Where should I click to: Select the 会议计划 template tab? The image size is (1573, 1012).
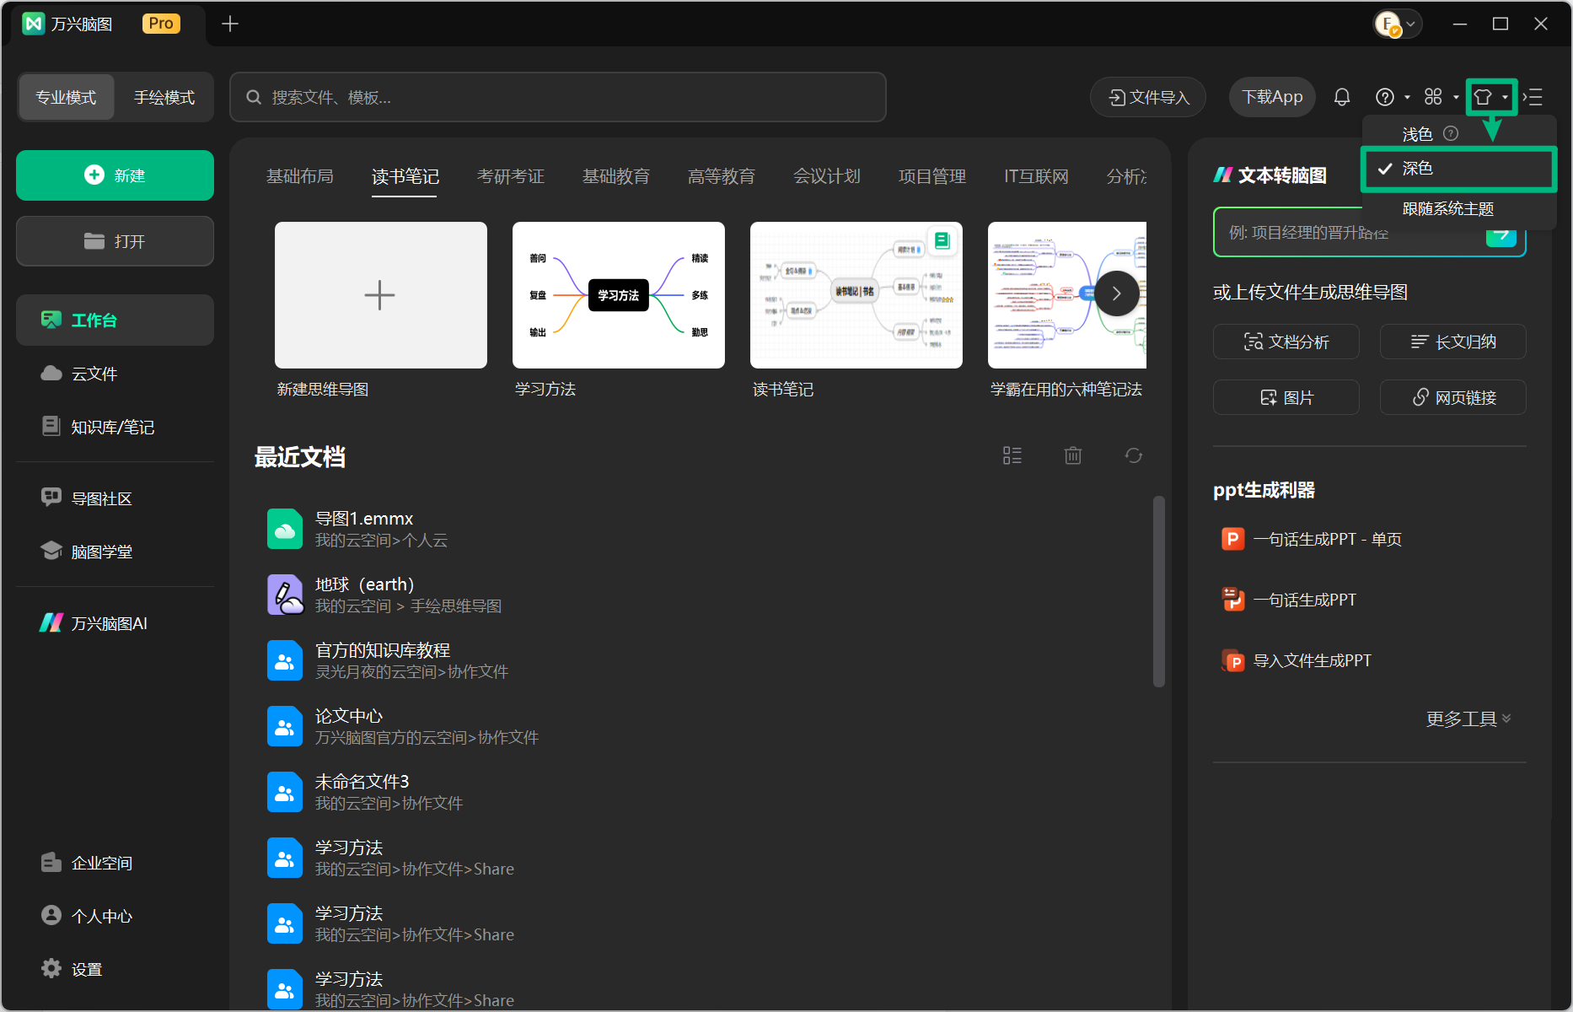click(x=827, y=176)
